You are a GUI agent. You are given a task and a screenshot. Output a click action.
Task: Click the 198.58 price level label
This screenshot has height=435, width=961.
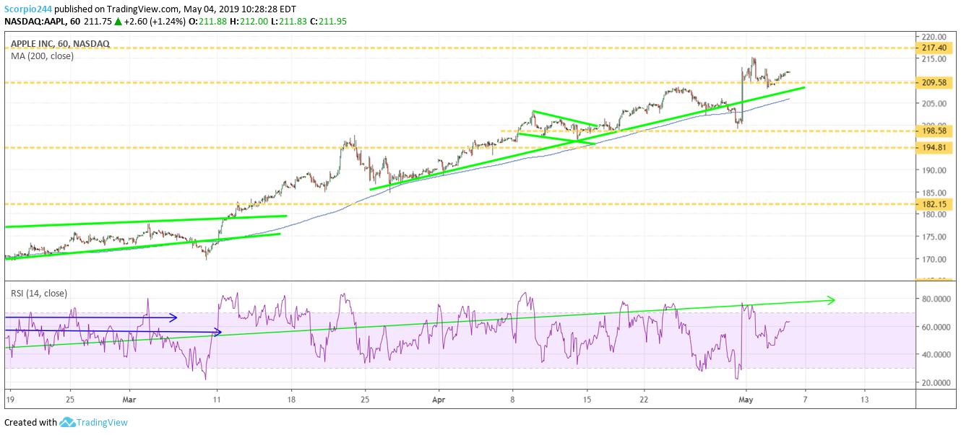coord(935,131)
